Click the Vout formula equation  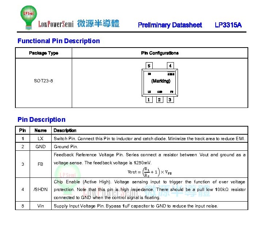[x=149, y=172]
